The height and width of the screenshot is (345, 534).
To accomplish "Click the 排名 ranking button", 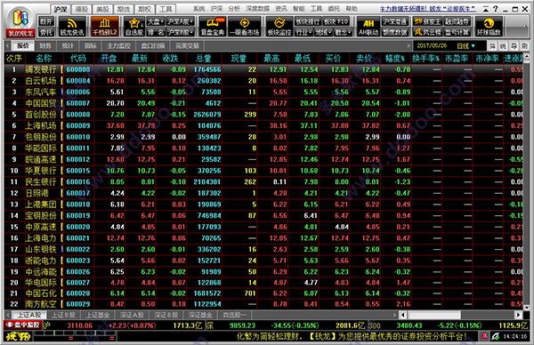I will click(x=156, y=32).
